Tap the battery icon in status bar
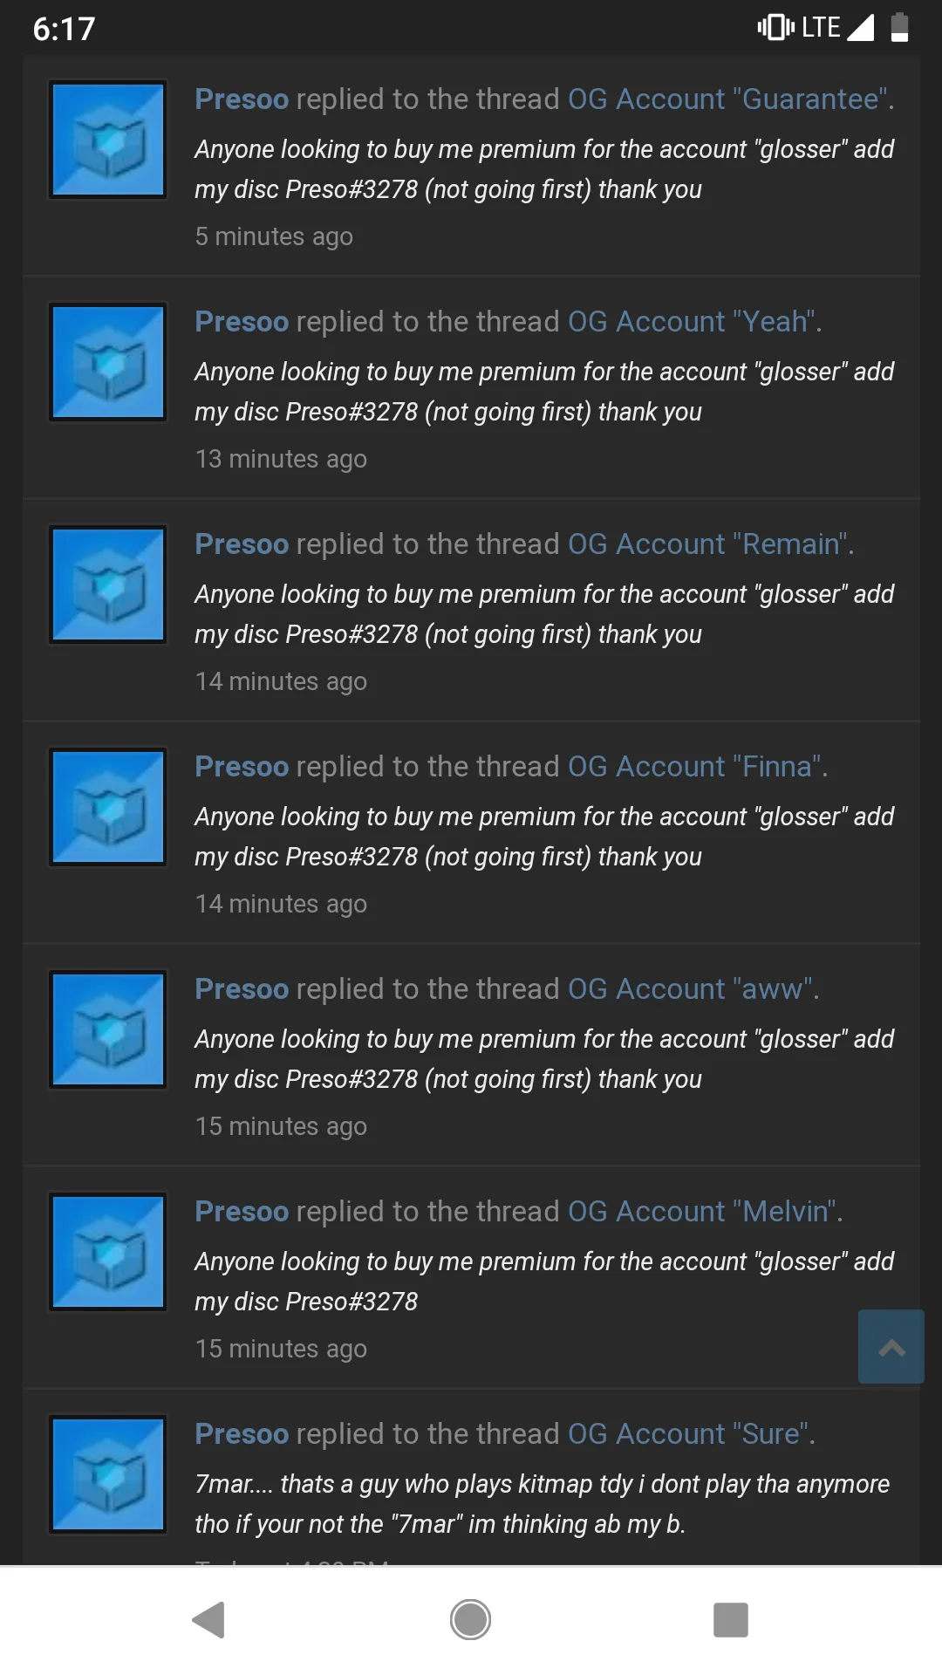Screen dimensions: 942x1675 899,28
